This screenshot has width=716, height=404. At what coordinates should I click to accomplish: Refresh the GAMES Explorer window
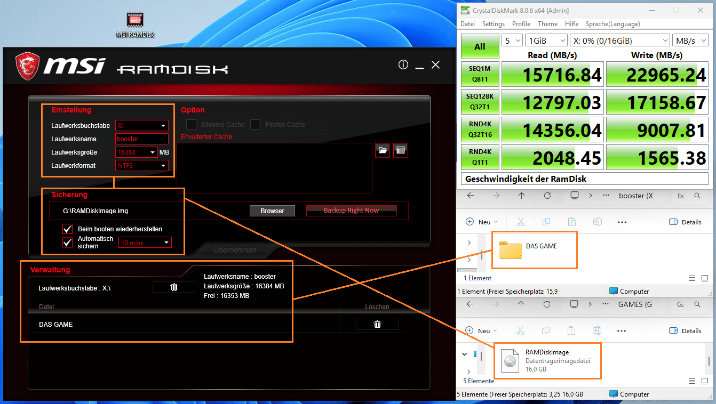pyautogui.click(x=548, y=304)
